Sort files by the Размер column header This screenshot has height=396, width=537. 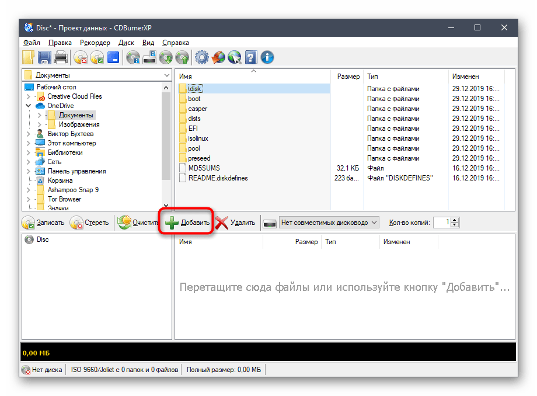[x=348, y=77]
